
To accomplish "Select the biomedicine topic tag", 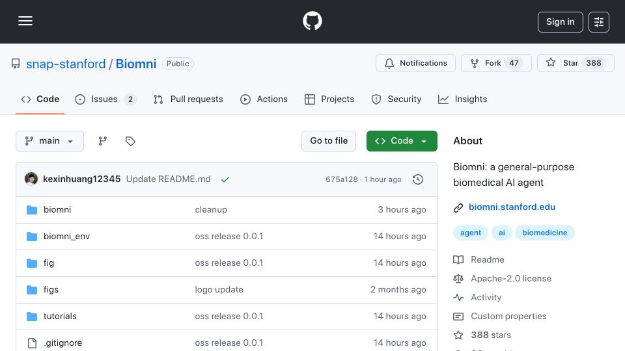I will coord(544,233).
